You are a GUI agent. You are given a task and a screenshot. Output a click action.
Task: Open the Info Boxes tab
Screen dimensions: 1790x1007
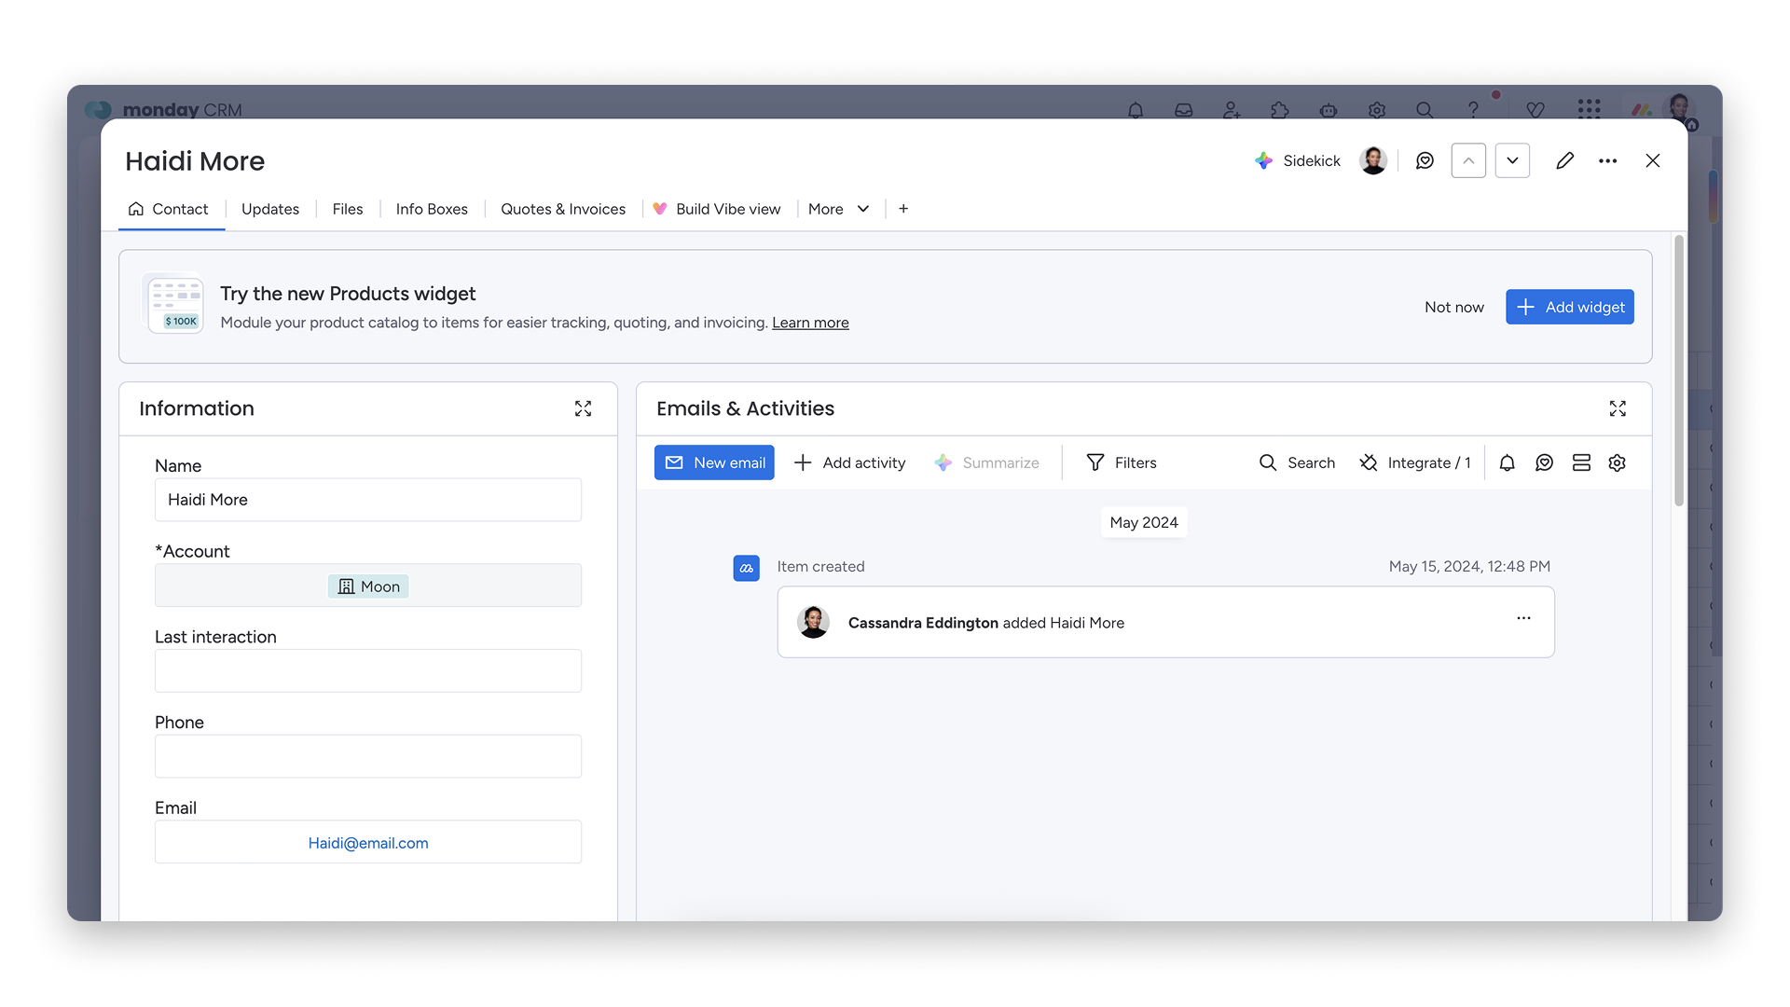tap(432, 209)
